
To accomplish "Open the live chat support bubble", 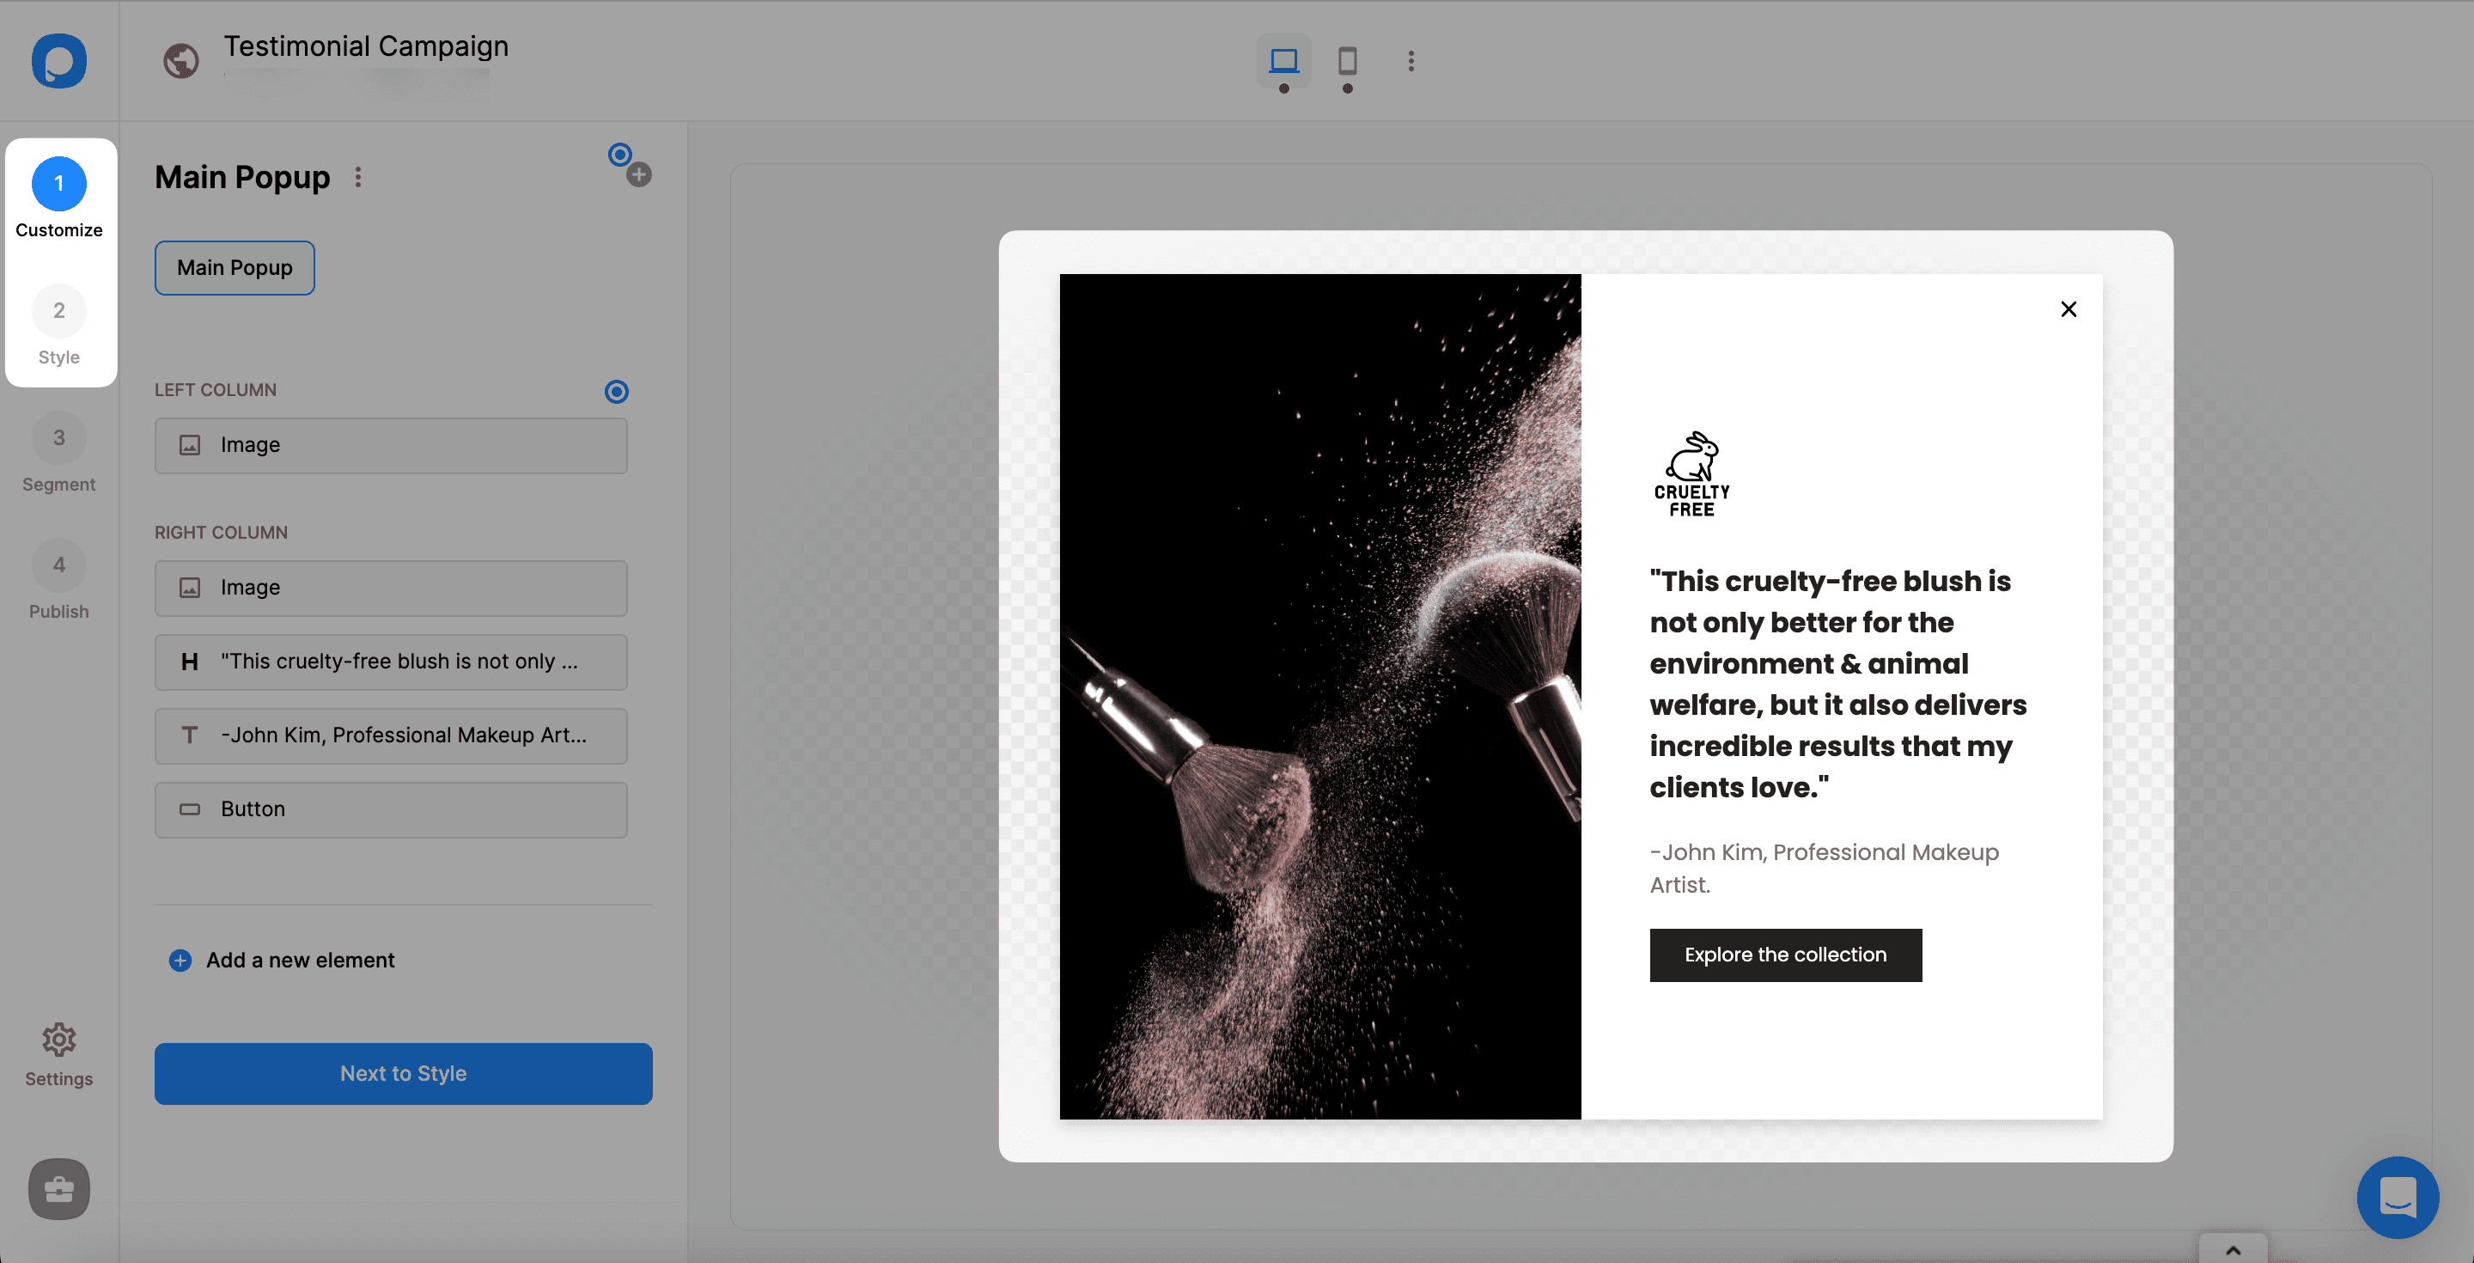I will click(x=2398, y=1198).
